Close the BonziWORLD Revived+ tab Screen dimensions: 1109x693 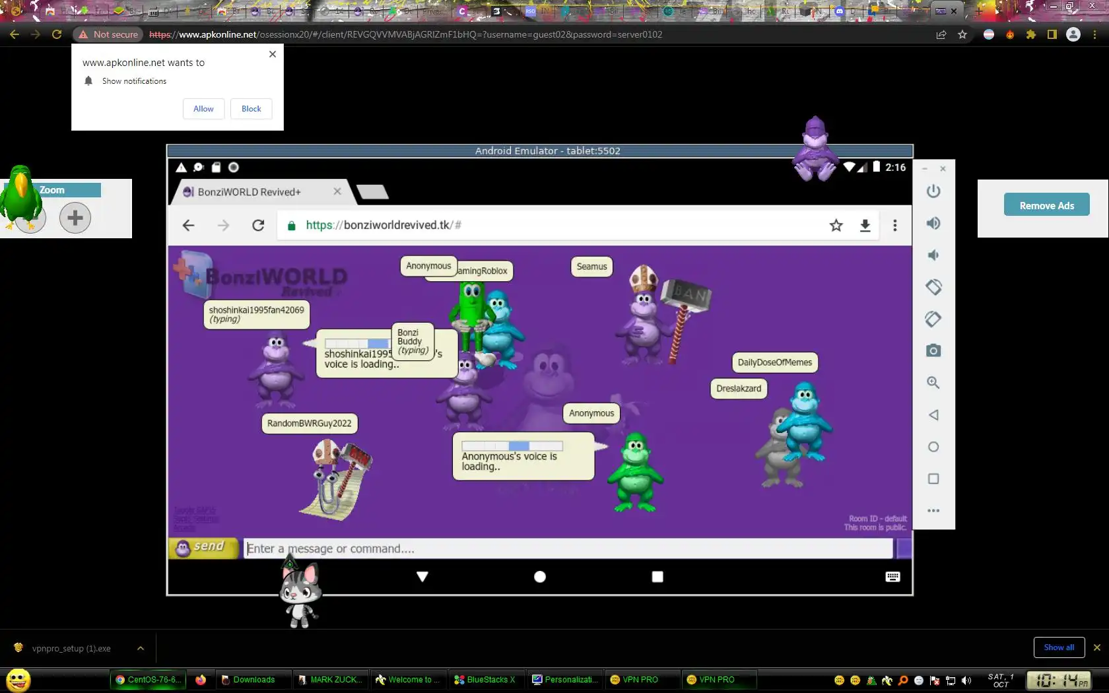pos(337,191)
